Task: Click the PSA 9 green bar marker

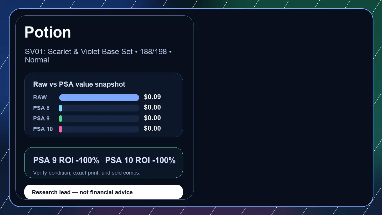Action: [x=60, y=118]
